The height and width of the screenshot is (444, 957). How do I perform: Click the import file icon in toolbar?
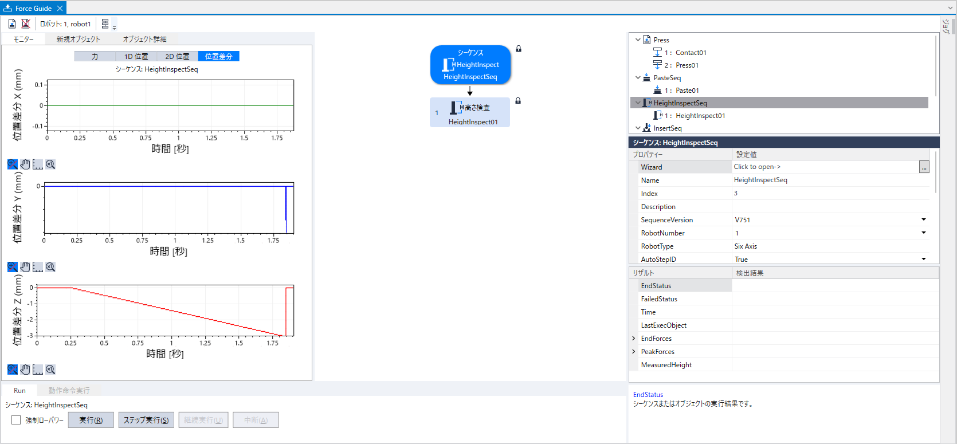[12, 23]
